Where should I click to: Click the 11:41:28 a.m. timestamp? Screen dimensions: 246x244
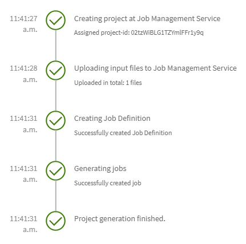pos(23,74)
